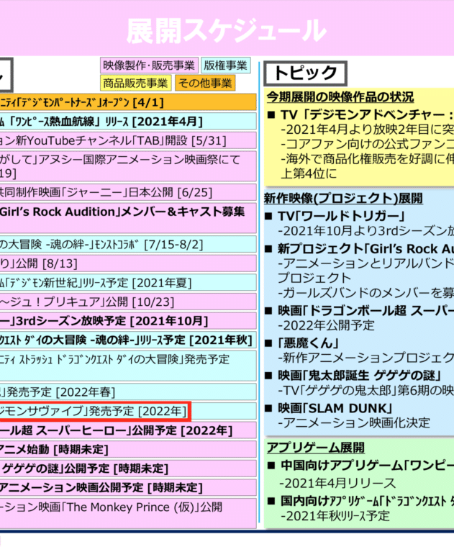Screen dimensions: 454x552
Task: Click the 映画「SLAM DUNK」 topic line
Action: (x=335, y=408)
